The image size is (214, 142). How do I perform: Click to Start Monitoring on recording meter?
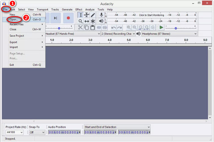click(152, 15)
